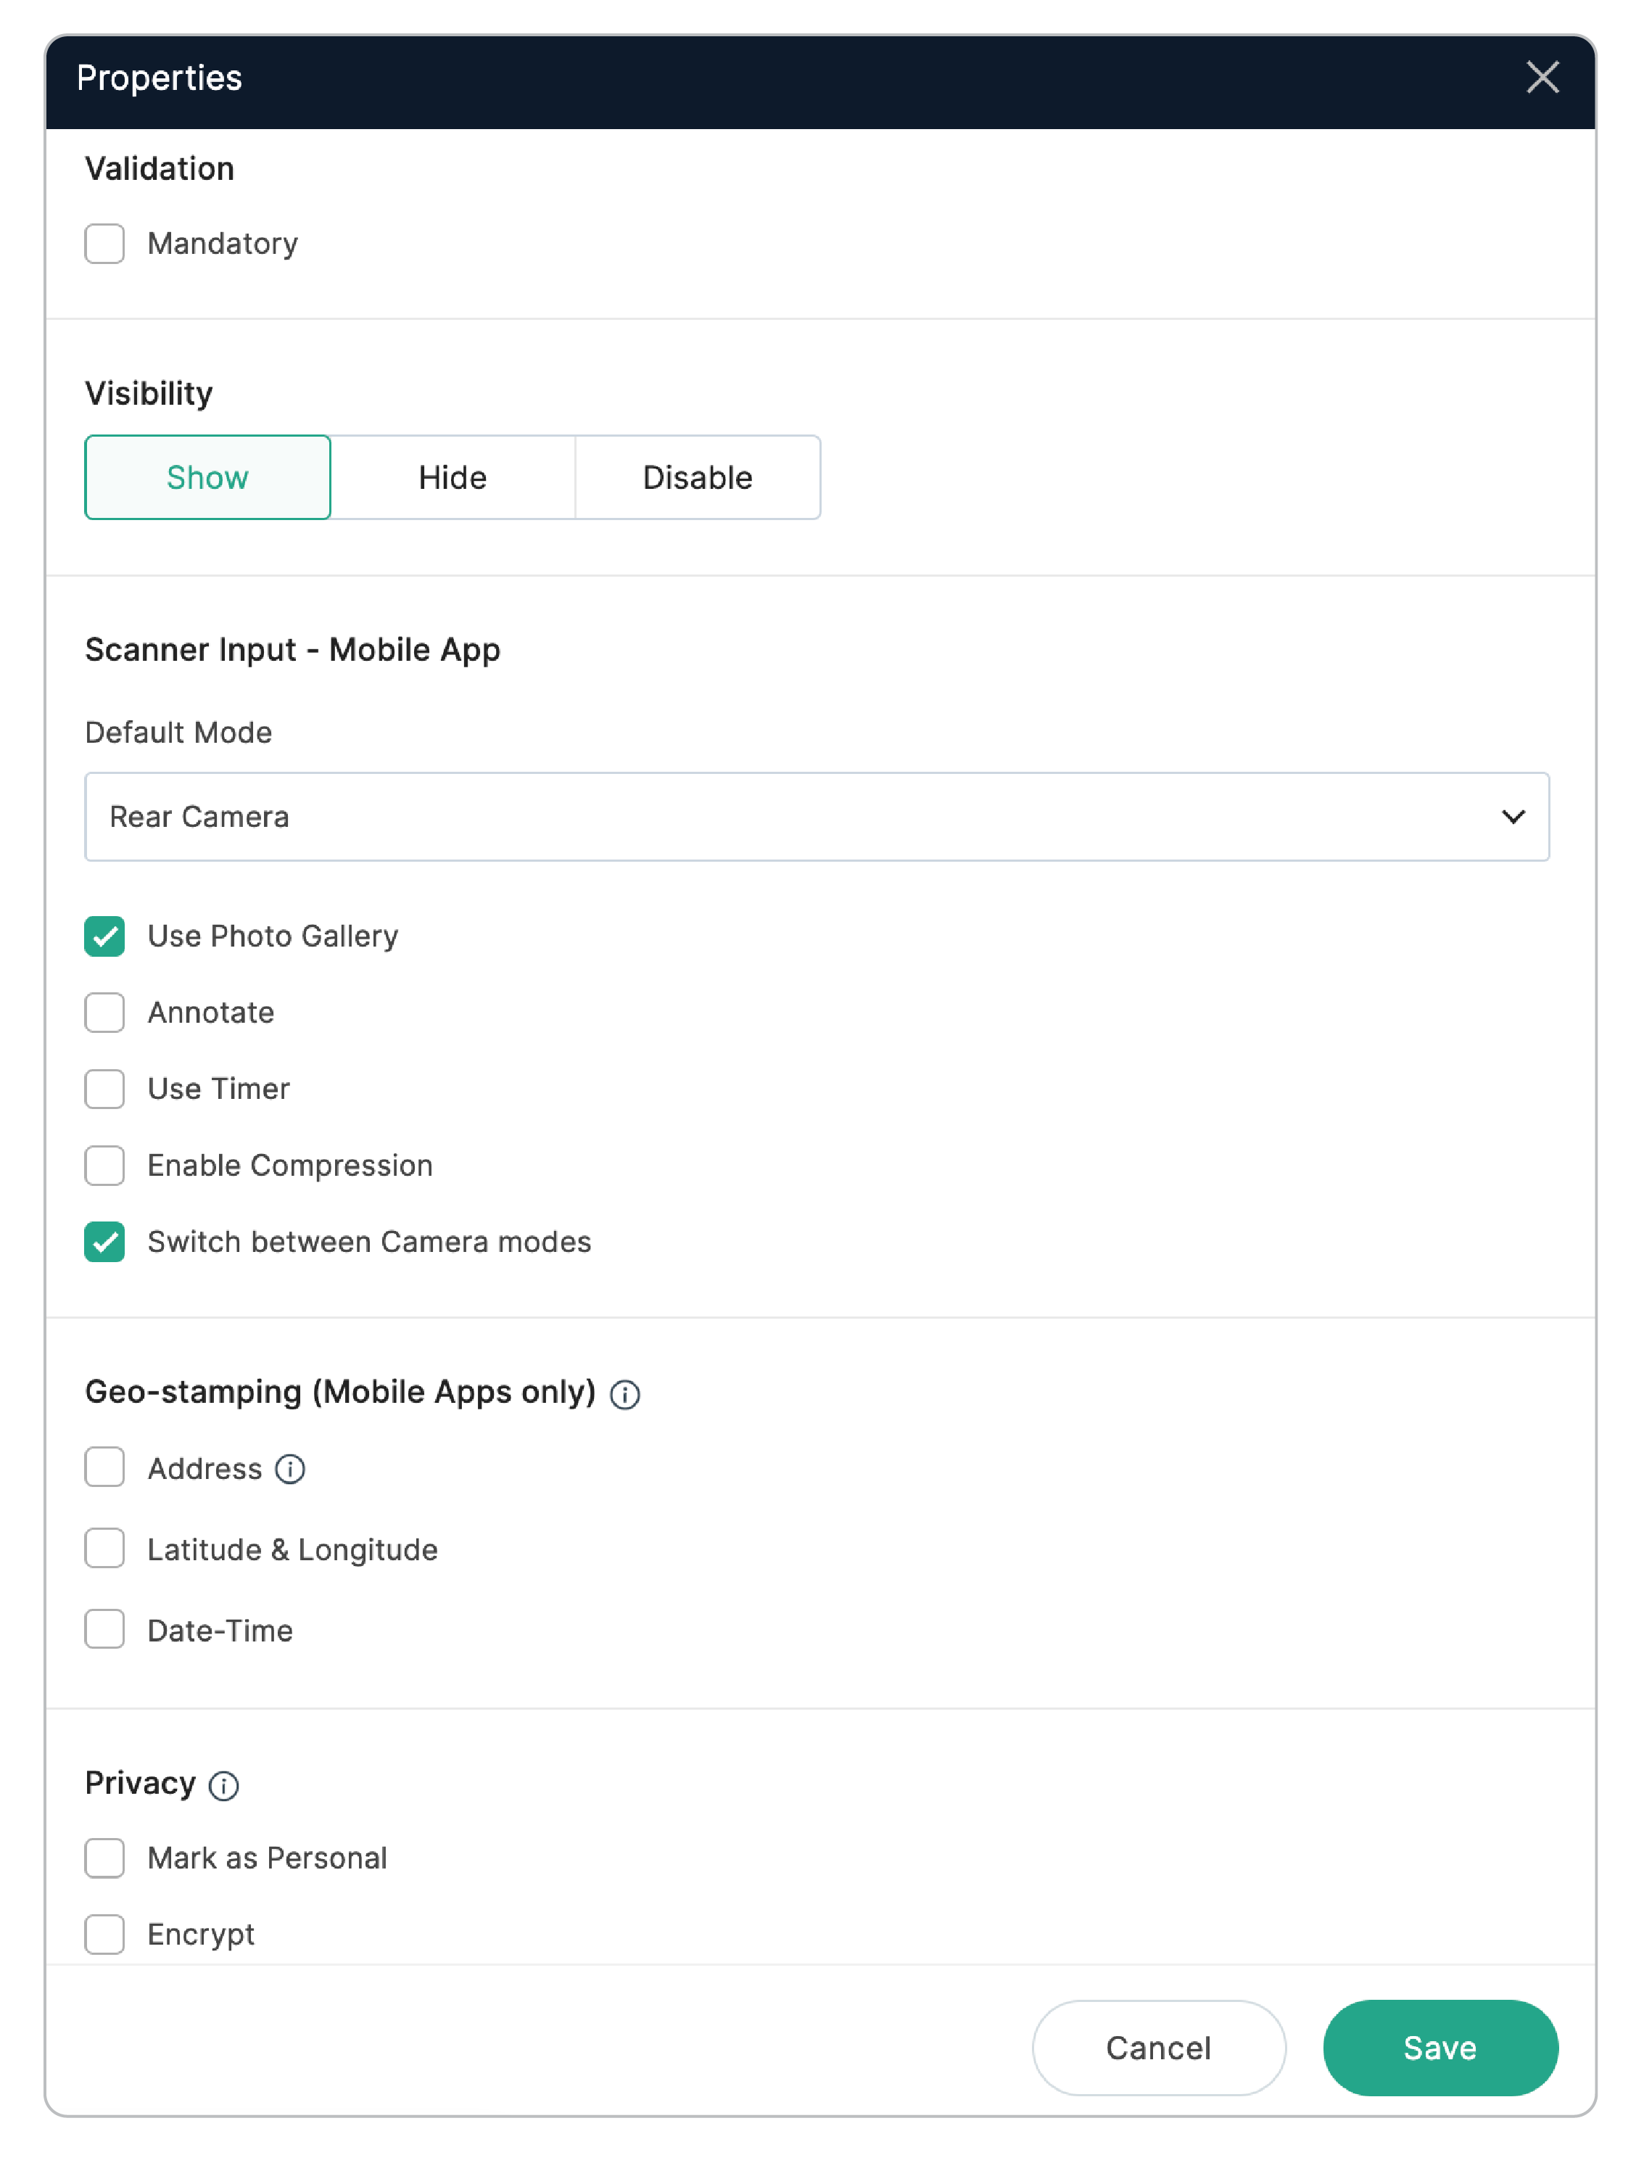Select Hide under Visibility
This screenshot has height=2163, width=1644.
(452, 477)
